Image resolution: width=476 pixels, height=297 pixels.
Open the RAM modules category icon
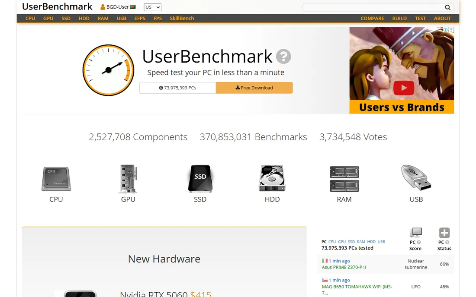coord(344,179)
